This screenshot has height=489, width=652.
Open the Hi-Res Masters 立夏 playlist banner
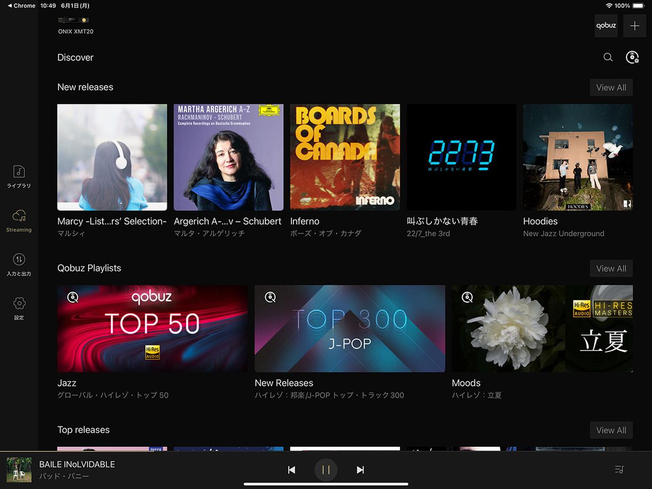(x=542, y=329)
